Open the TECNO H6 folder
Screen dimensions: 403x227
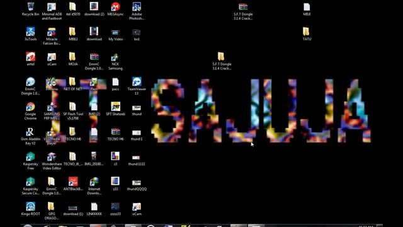coord(73,132)
